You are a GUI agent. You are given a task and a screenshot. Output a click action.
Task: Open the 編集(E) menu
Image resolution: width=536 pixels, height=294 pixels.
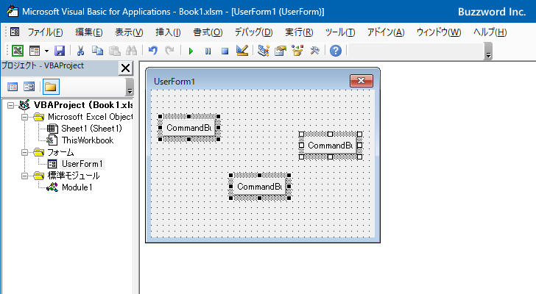89,32
